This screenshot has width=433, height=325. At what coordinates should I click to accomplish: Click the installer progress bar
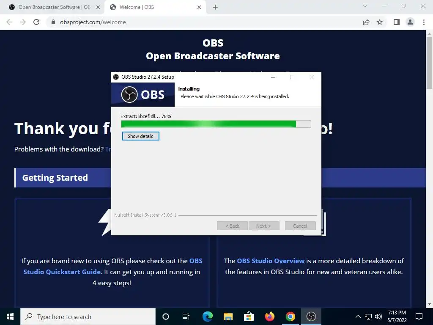[x=216, y=124]
